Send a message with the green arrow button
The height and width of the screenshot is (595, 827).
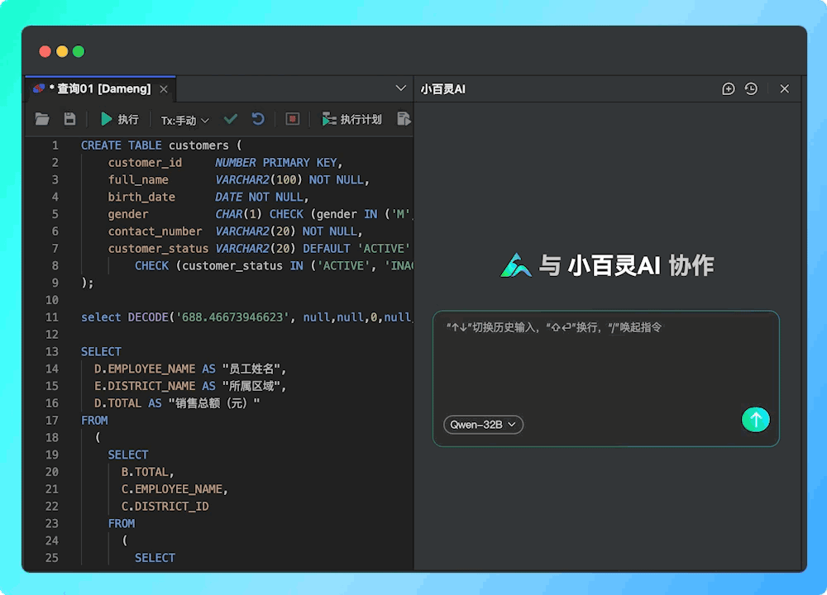755,420
